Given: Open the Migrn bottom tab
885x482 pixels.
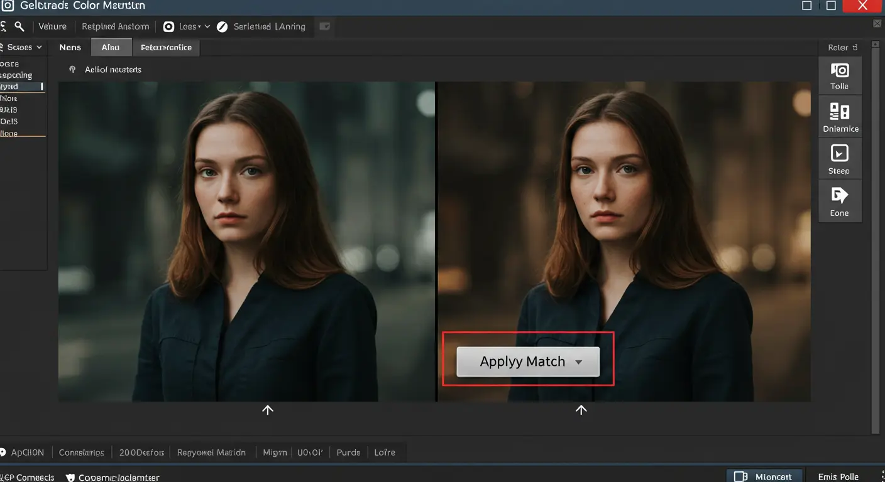Looking at the screenshot, I should pos(275,452).
